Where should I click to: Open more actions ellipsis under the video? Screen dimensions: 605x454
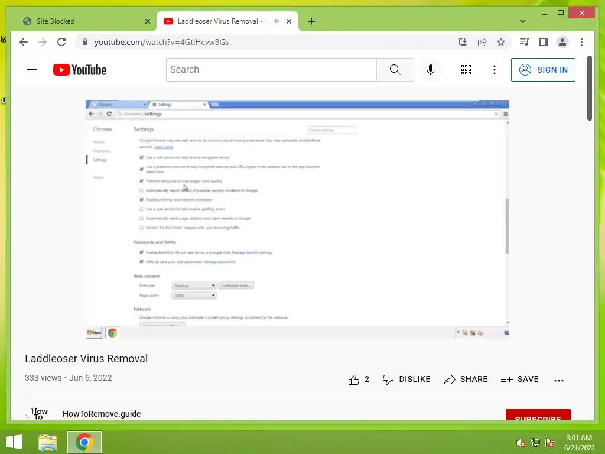(559, 381)
